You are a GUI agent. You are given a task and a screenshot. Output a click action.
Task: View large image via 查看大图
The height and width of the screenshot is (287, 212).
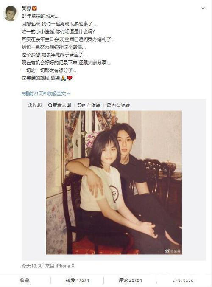[60, 105]
